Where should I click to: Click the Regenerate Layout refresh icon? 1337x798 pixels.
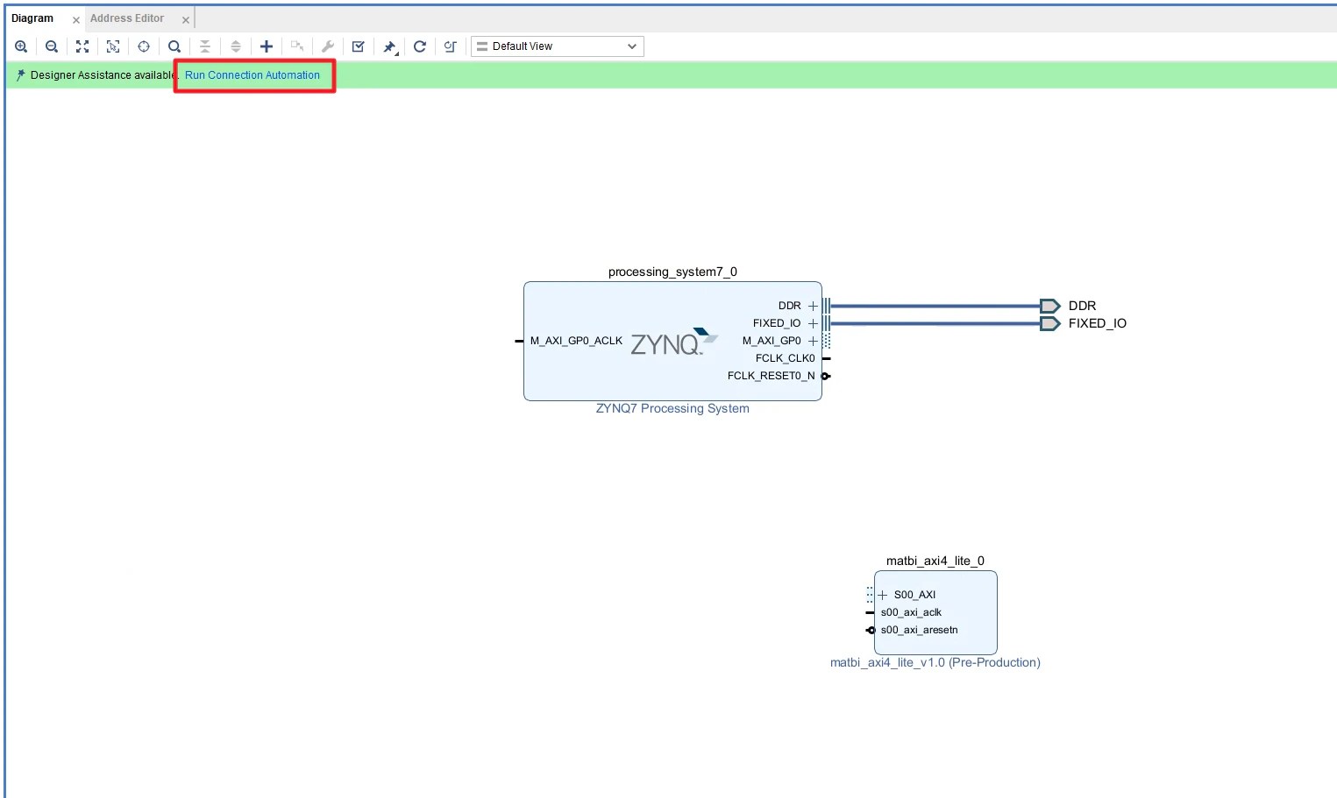click(x=420, y=46)
